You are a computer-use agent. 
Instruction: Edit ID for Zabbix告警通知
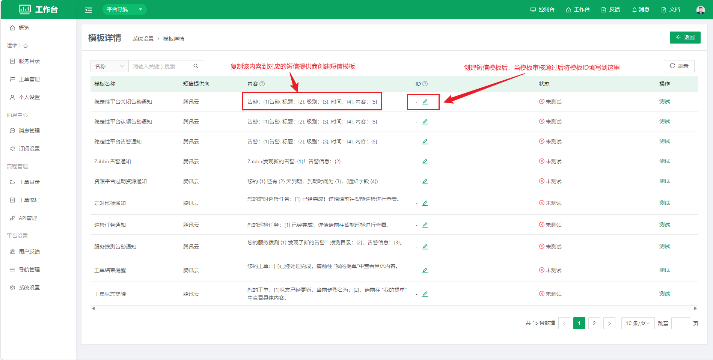click(425, 161)
